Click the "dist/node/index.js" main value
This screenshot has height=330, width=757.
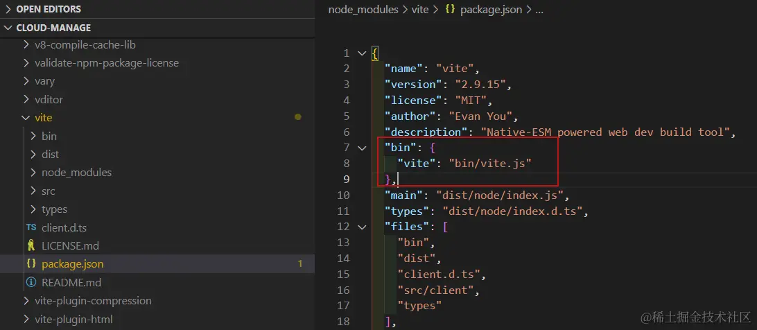(500, 196)
